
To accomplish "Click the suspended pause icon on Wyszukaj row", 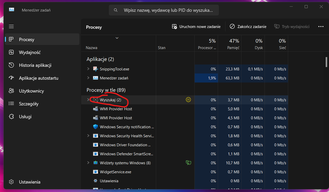I will tap(188, 100).
